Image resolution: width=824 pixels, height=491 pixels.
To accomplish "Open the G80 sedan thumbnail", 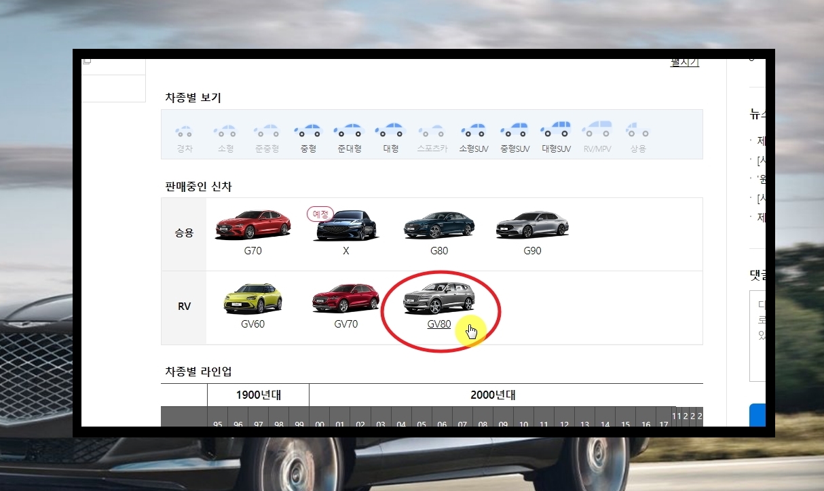I will pos(439,224).
